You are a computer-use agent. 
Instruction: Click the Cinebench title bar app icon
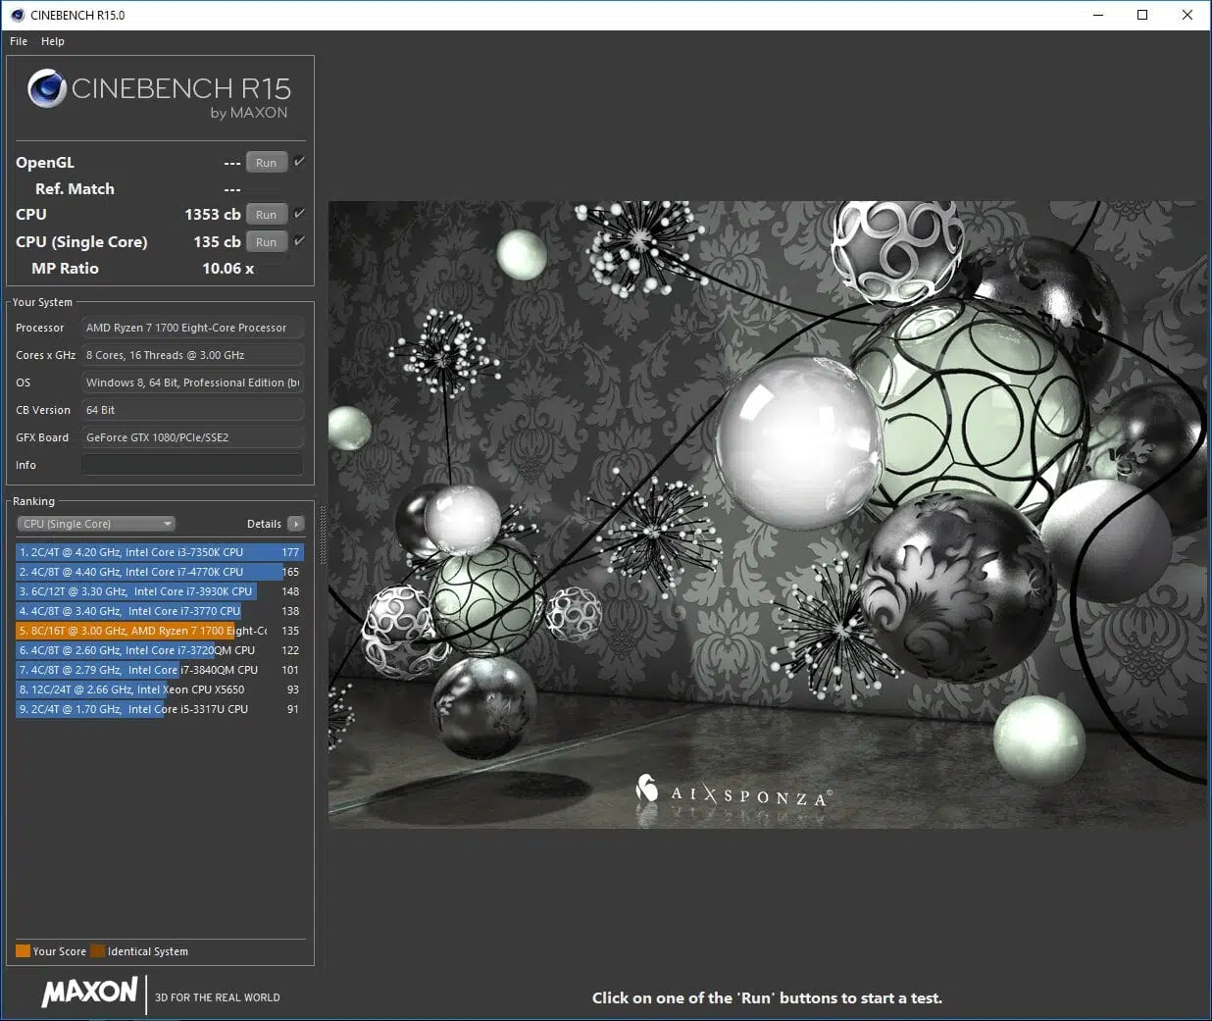click(17, 15)
